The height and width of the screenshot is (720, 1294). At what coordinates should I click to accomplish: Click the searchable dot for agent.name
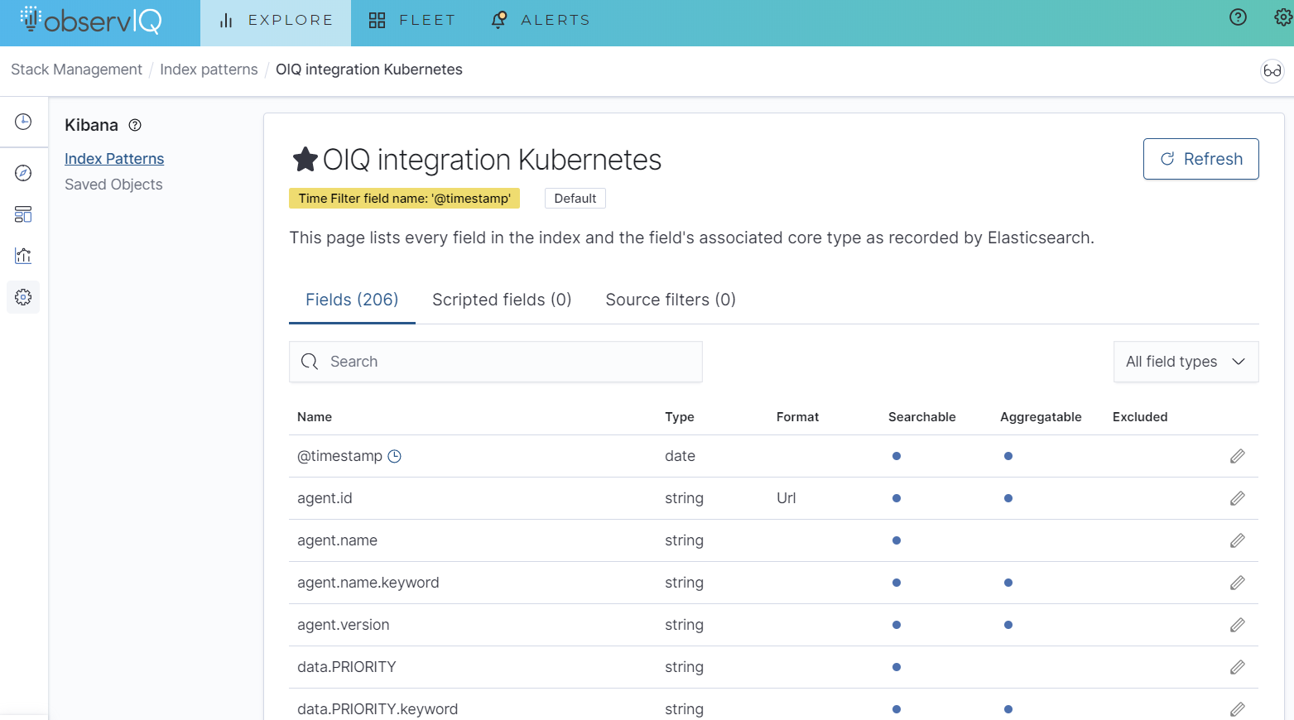tap(897, 540)
